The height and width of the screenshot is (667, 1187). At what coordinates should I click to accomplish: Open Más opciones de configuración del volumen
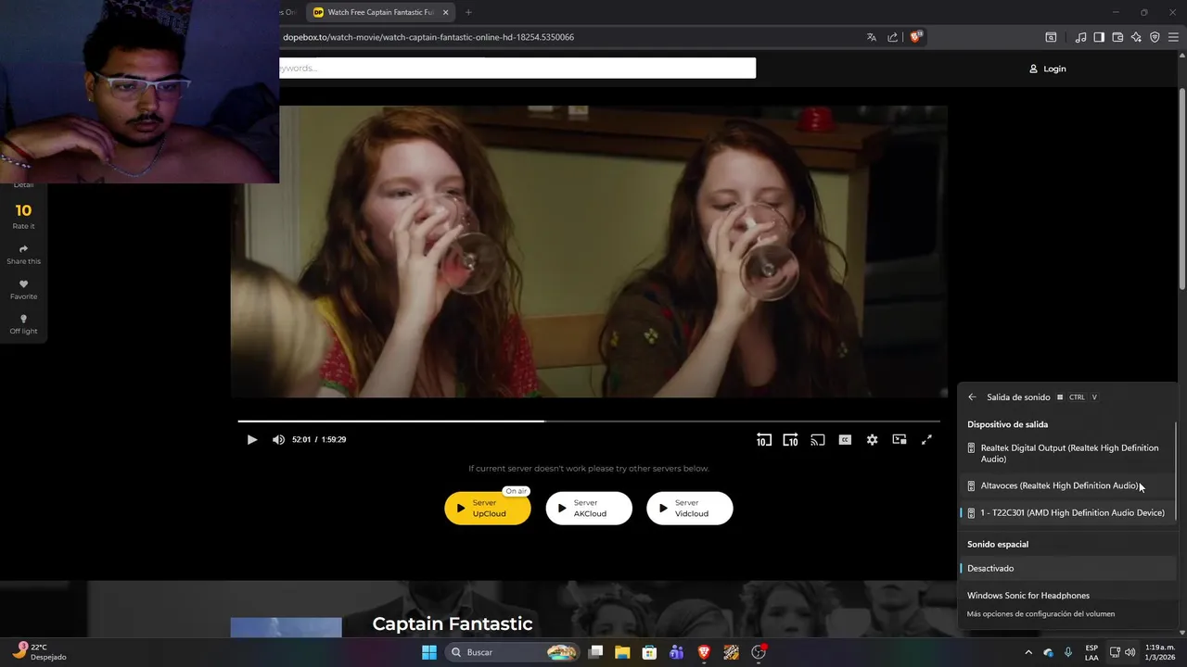(x=1040, y=614)
